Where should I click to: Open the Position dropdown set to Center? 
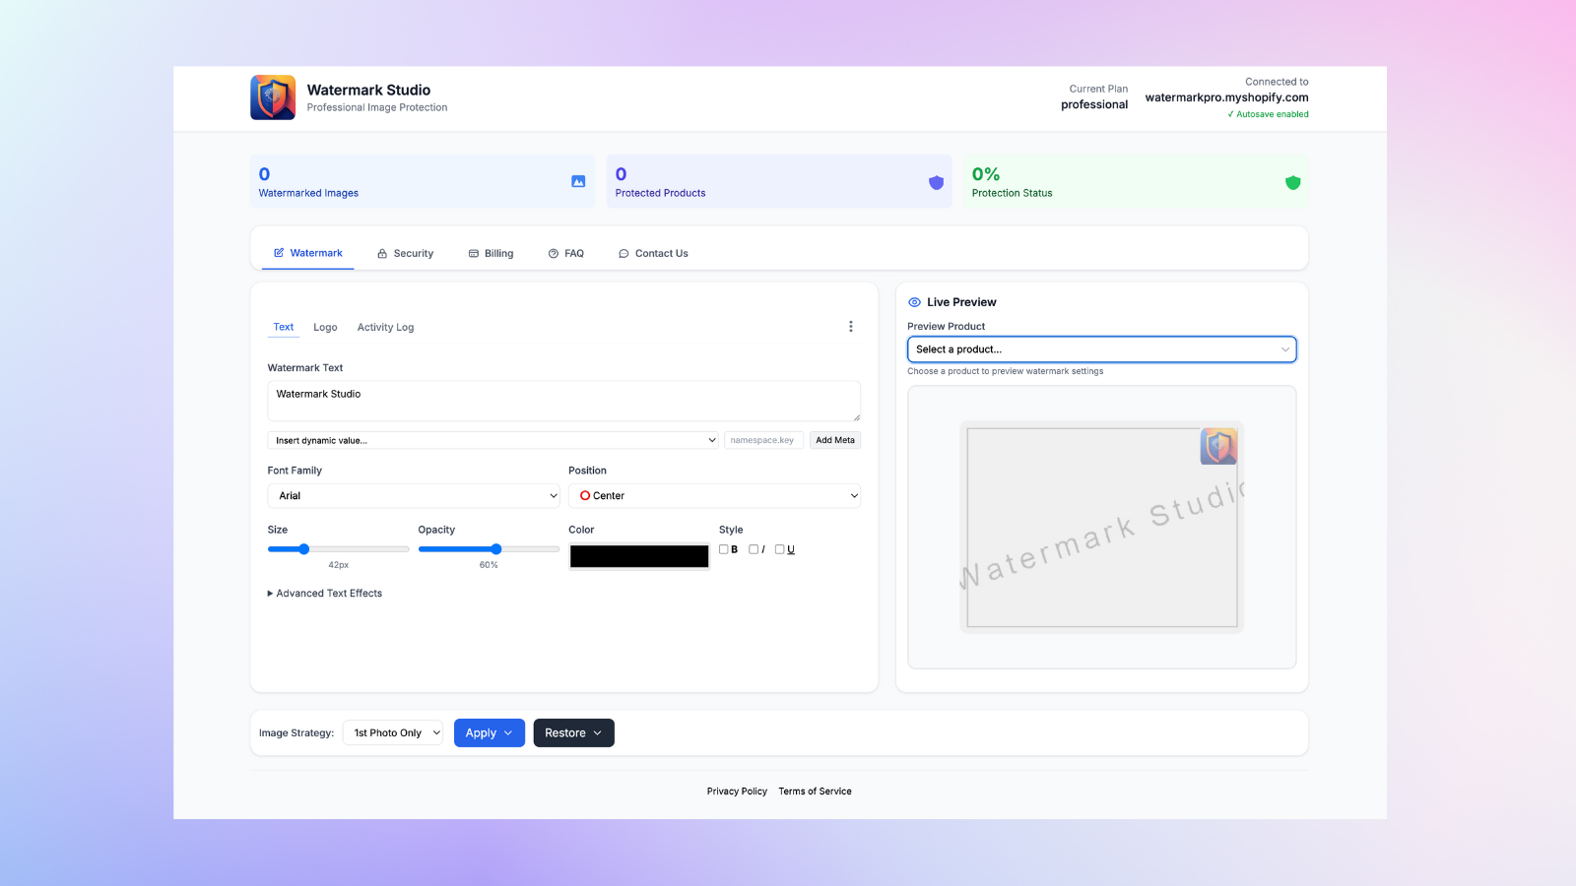coord(714,495)
